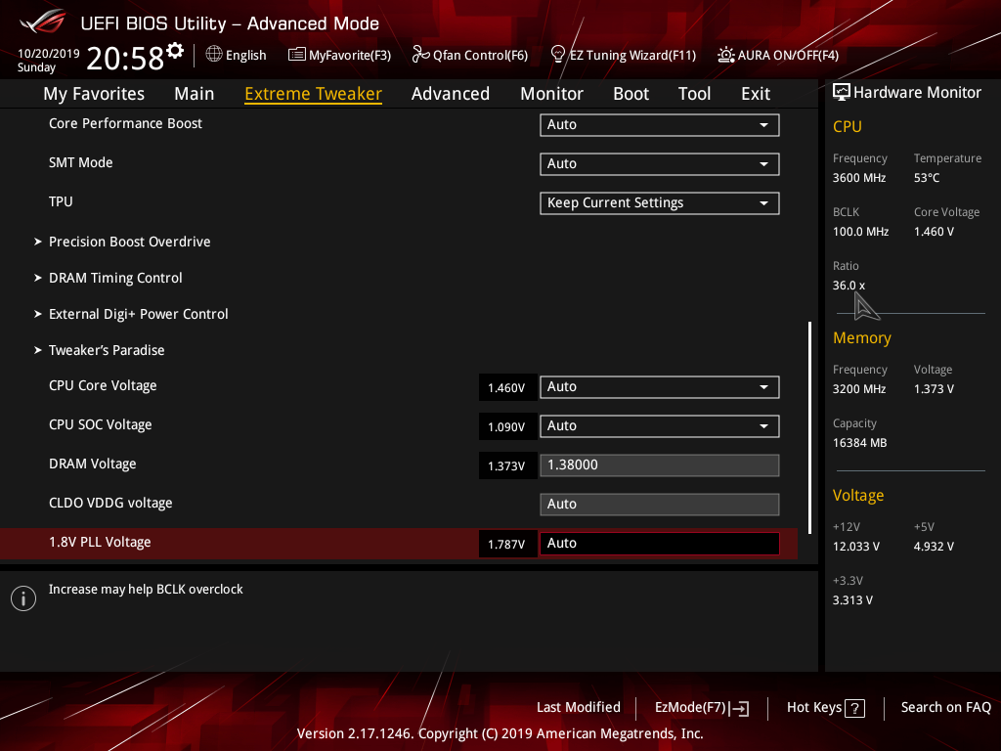Click the settings list scrollbar
The width and height of the screenshot is (1001, 751).
pos(809,428)
